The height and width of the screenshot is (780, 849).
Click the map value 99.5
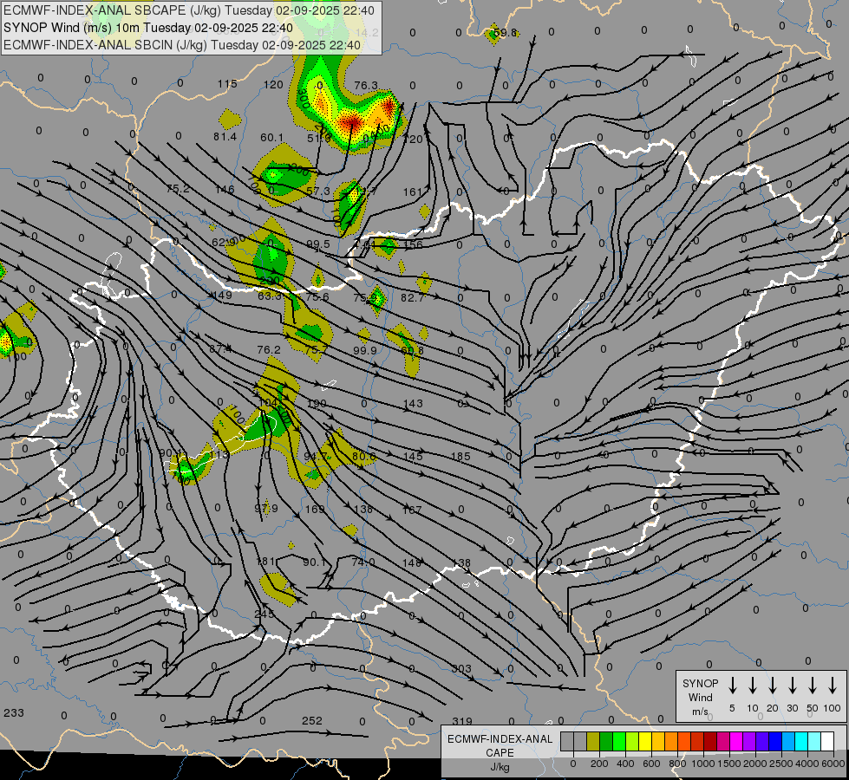pyautogui.click(x=318, y=244)
